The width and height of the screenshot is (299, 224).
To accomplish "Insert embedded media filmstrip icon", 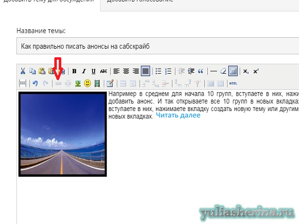I will (x=97, y=84).
